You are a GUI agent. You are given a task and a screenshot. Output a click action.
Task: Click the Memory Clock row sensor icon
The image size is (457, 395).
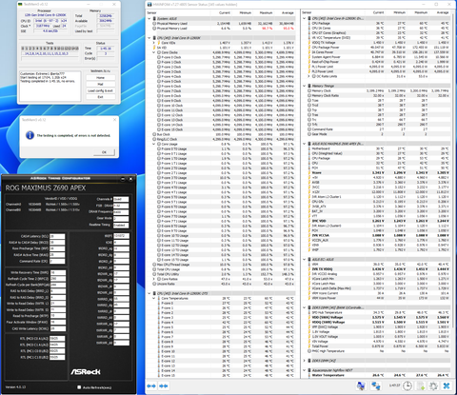(x=309, y=90)
